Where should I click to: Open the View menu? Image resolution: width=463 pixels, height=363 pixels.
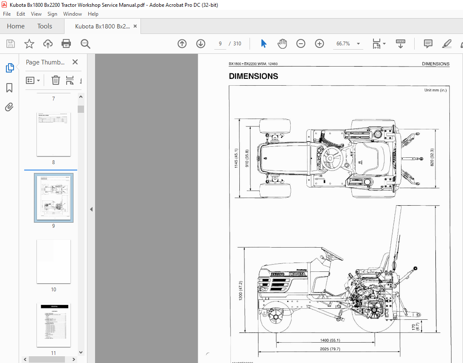click(x=36, y=14)
